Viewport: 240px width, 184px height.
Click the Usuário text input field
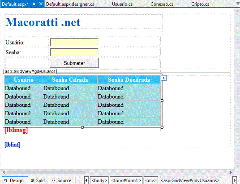pyautogui.click(x=74, y=42)
